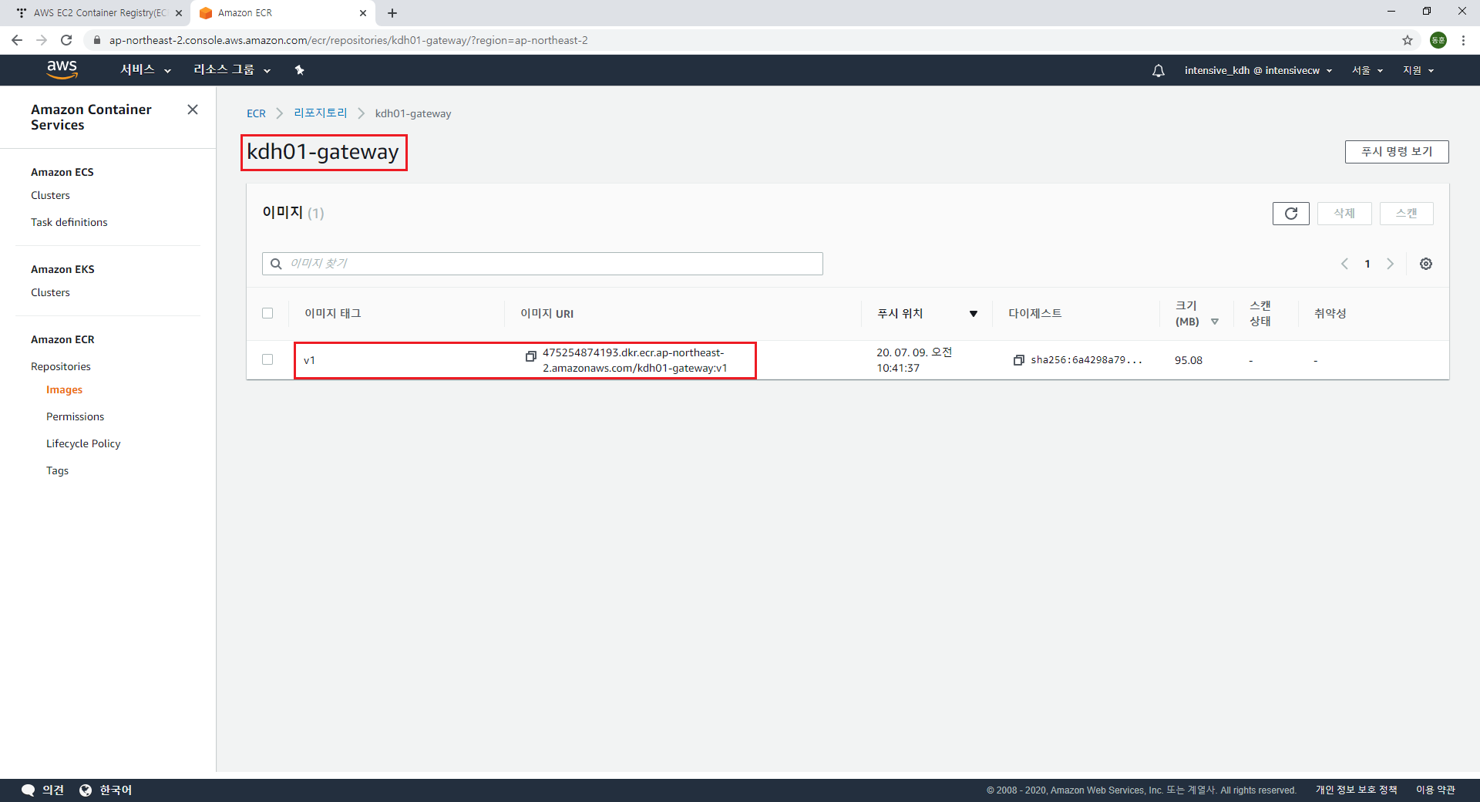This screenshot has height=802, width=1480.
Task: Open the Chrome profile avatar
Action: [1438, 40]
